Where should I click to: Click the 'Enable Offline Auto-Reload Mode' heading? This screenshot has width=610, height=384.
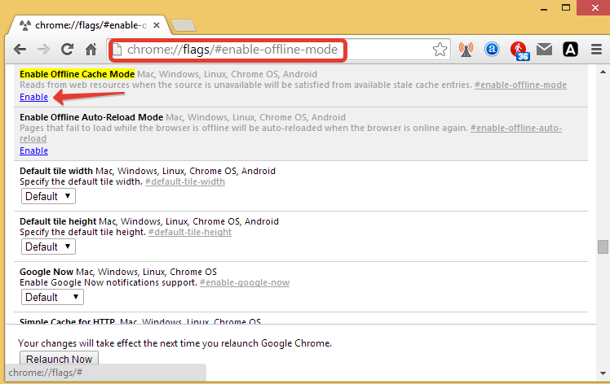(91, 117)
